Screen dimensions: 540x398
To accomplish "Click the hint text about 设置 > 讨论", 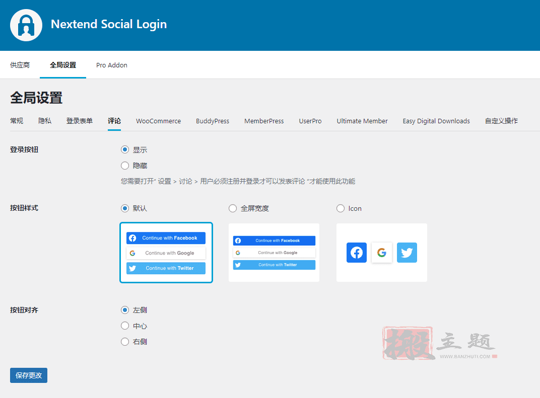I will (x=238, y=181).
